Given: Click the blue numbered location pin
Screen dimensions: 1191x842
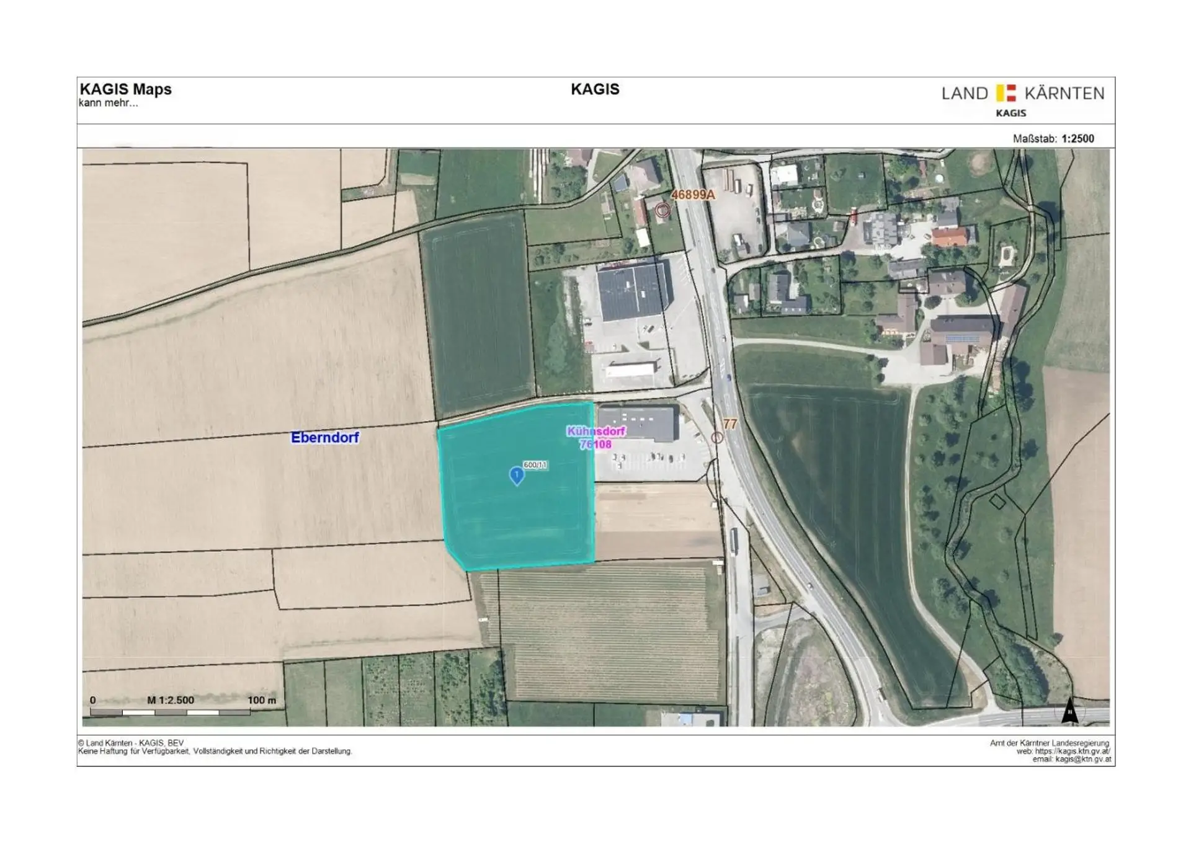Looking at the screenshot, I should point(516,475).
